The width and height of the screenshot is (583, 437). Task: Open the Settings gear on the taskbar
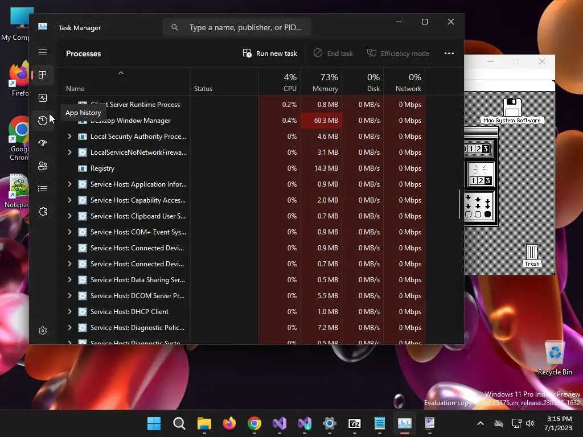pyautogui.click(x=330, y=423)
